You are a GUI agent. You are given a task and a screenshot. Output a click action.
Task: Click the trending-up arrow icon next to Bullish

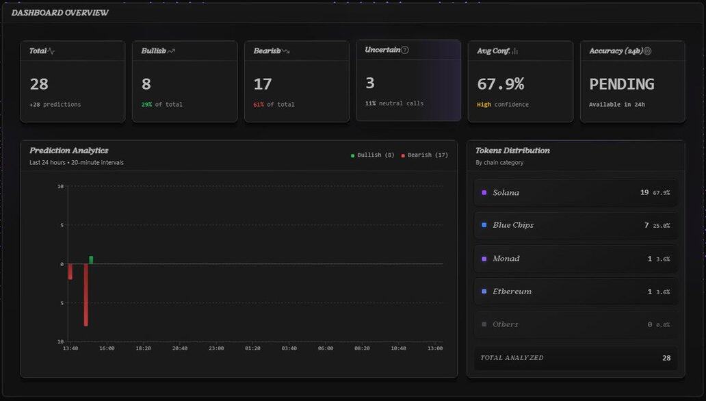(171, 51)
